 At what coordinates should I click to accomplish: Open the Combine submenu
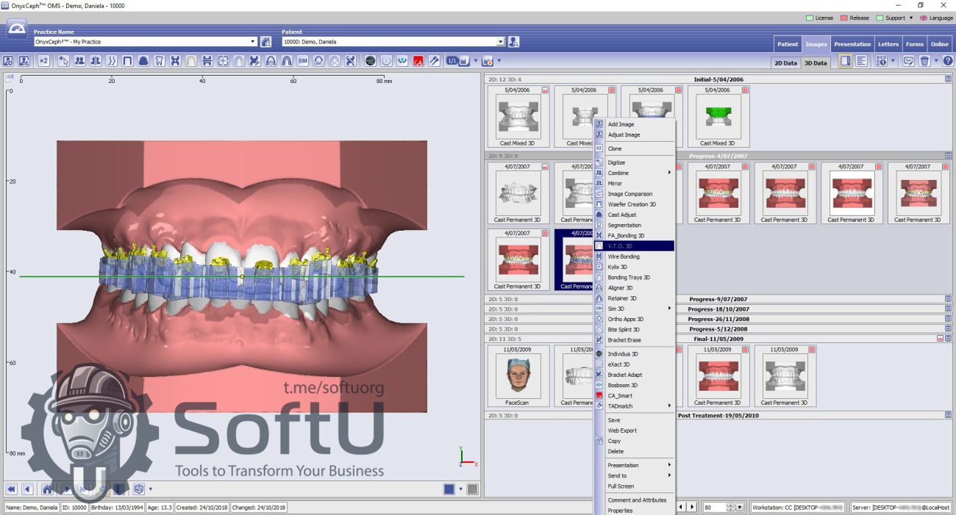pos(634,173)
